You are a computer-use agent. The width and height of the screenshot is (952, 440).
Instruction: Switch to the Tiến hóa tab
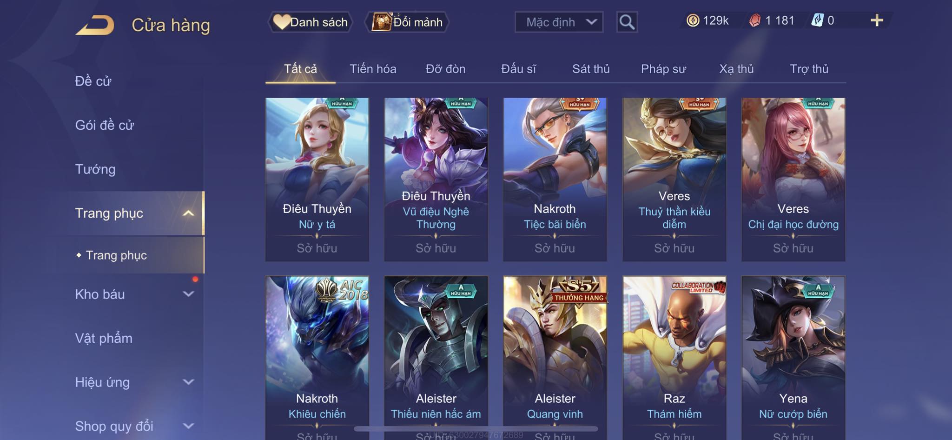[373, 69]
